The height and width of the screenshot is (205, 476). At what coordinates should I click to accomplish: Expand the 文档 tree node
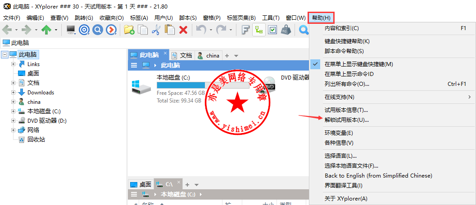click(13, 83)
